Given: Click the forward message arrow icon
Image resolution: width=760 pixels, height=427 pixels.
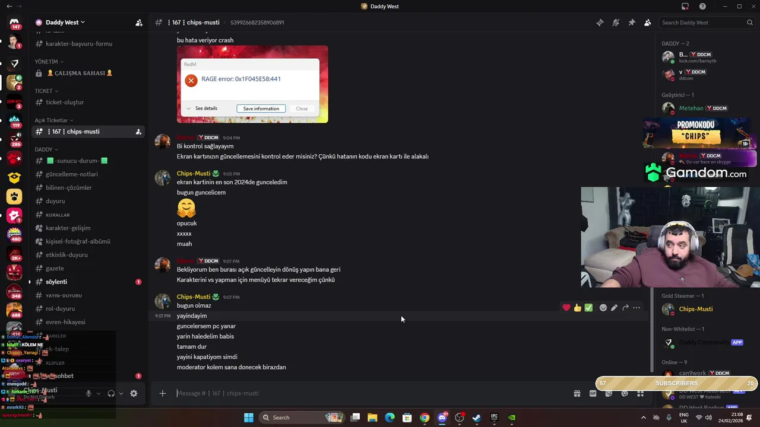Looking at the screenshot, I should pos(626,308).
